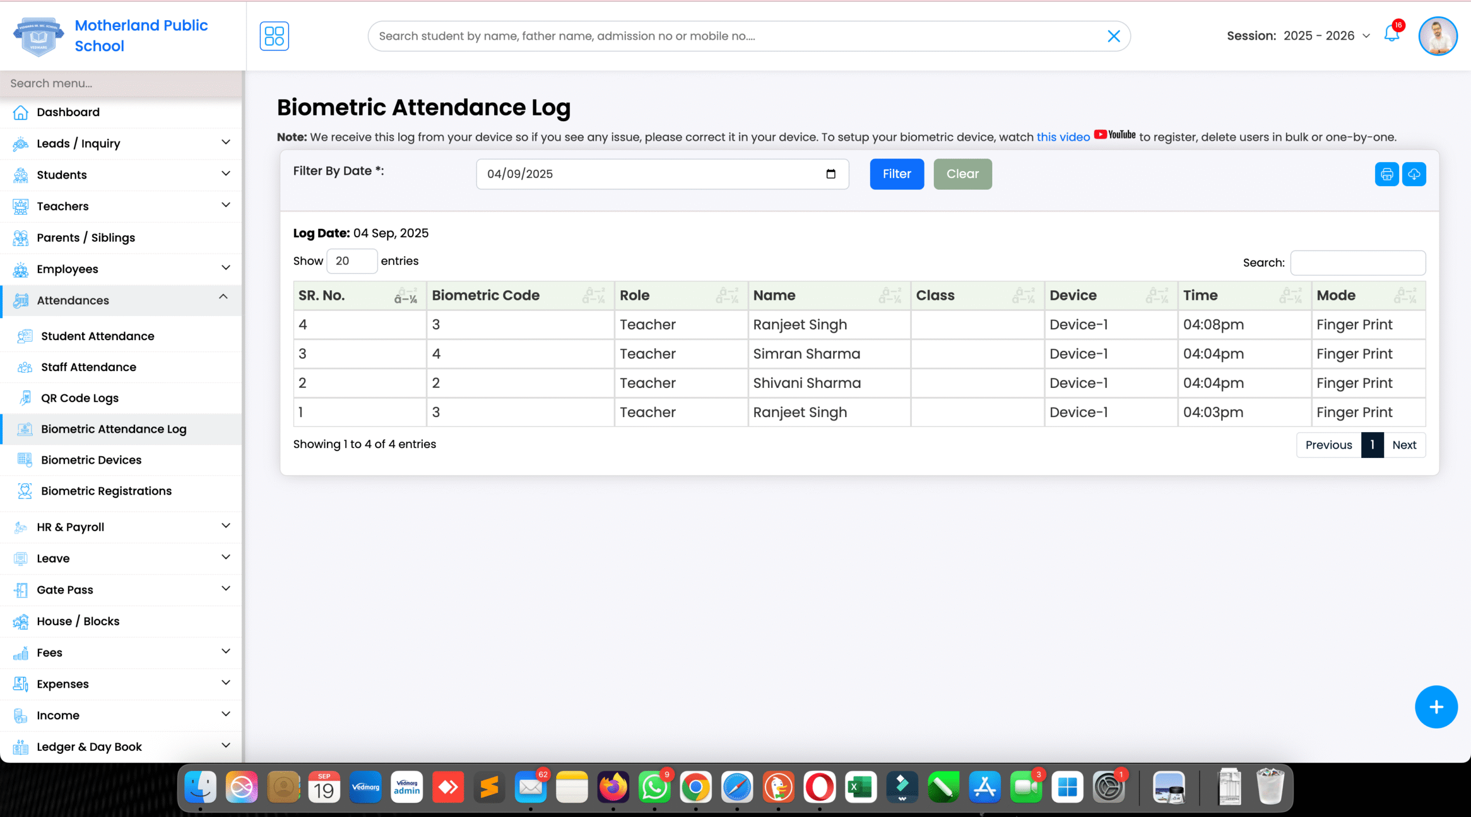1471x817 pixels.
Task: Open the calendar picker icon in date field
Action: click(x=831, y=174)
